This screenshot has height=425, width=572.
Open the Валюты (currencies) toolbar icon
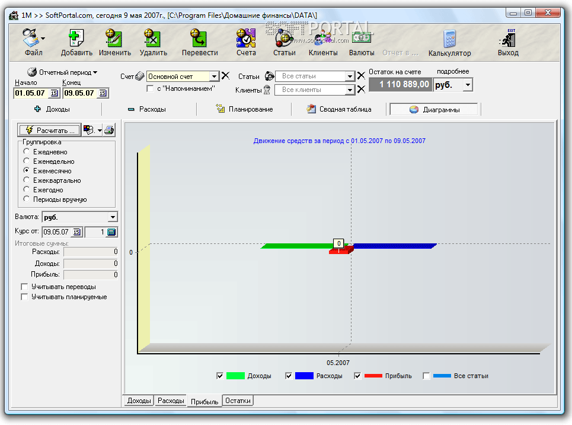point(362,38)
